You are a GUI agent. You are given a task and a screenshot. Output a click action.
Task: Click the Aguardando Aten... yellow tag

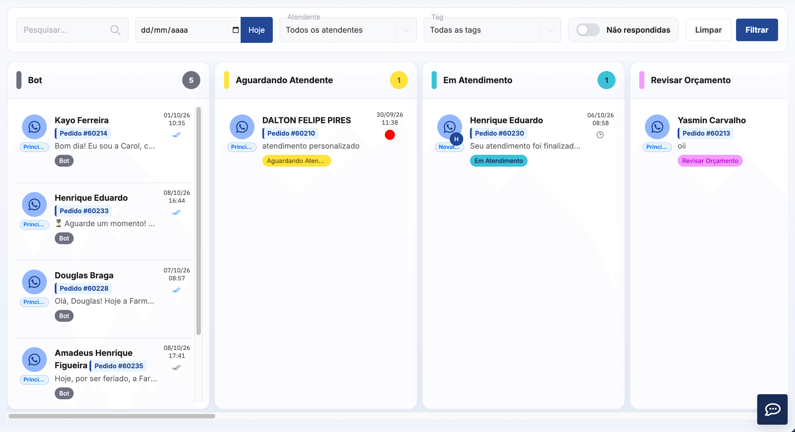297,161
